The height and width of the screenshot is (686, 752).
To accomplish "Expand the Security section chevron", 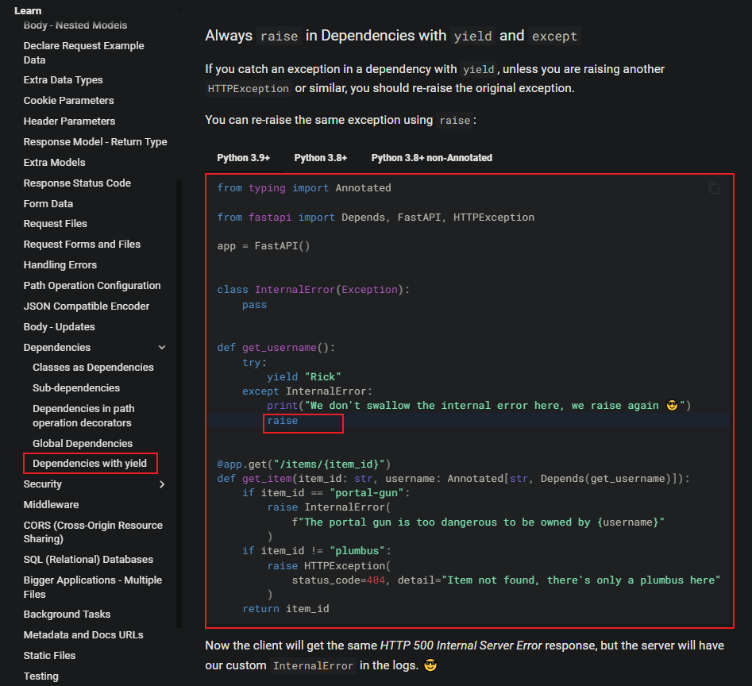I will tap(162, 484).
